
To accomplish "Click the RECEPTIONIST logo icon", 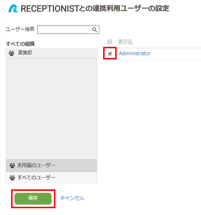I will point(13,9).
